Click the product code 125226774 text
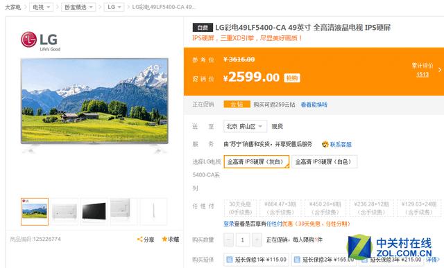The width and height of the screenshot is (444, 268). point(47,239)
